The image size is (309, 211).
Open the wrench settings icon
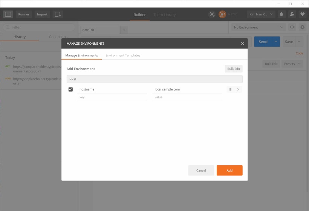(292, 14)
